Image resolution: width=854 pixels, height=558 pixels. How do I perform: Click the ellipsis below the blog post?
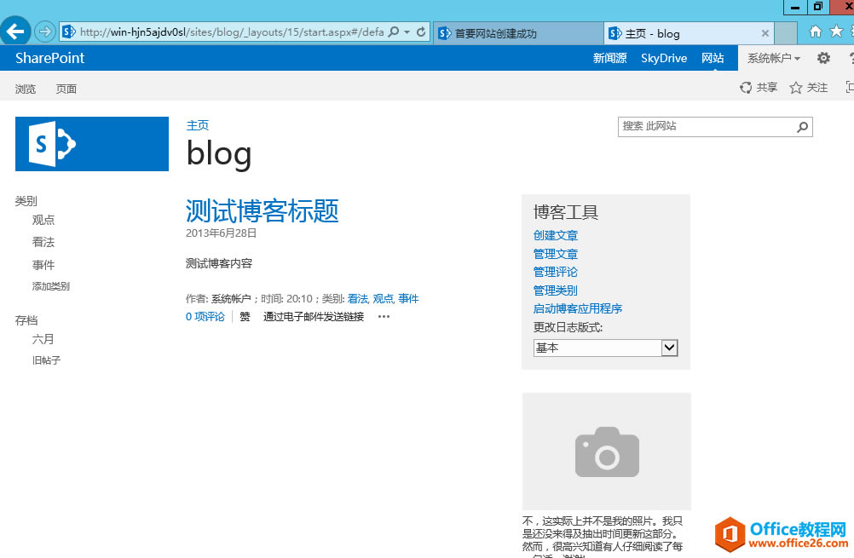click(383, 316)
